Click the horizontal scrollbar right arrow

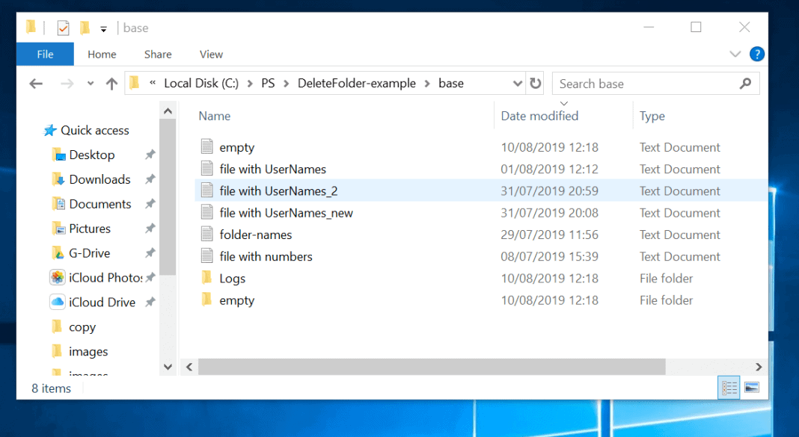(x=759, y=367)
